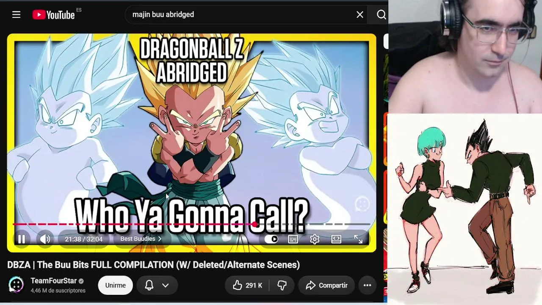Seek within the unplayed gray part of the progress bar
Screen dimensions: 542x305
coord(313,224)
